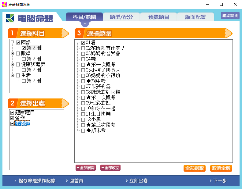Go to the 版面配置 tab

pos(195,17)
